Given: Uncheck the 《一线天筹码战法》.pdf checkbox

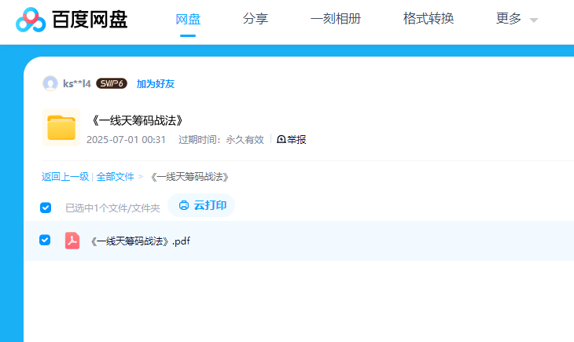Looking at the screenshot, I should point(46,240).
